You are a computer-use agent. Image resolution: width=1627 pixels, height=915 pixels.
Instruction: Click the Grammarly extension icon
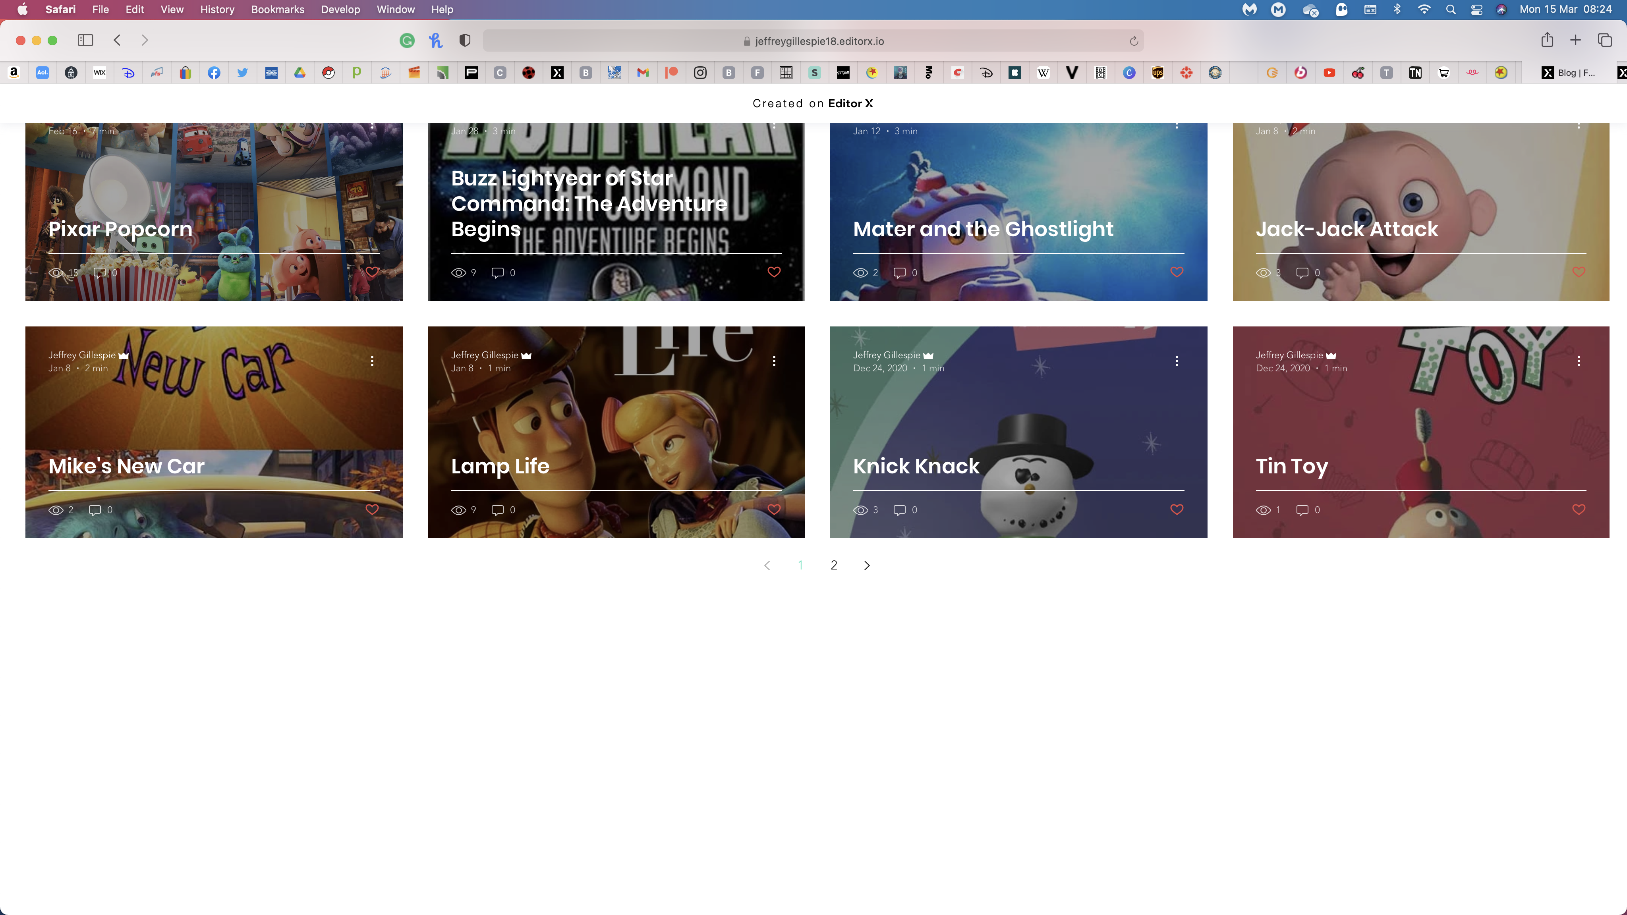point(407,41)
